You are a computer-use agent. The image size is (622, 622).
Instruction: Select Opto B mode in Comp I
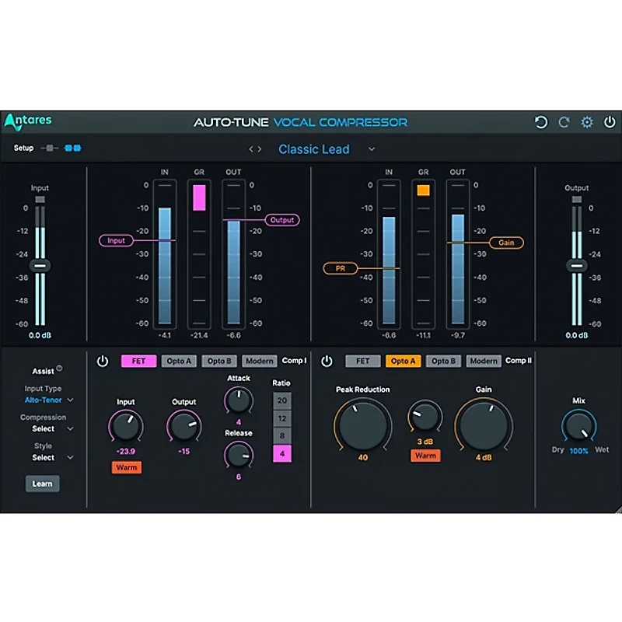pos(219,361)
